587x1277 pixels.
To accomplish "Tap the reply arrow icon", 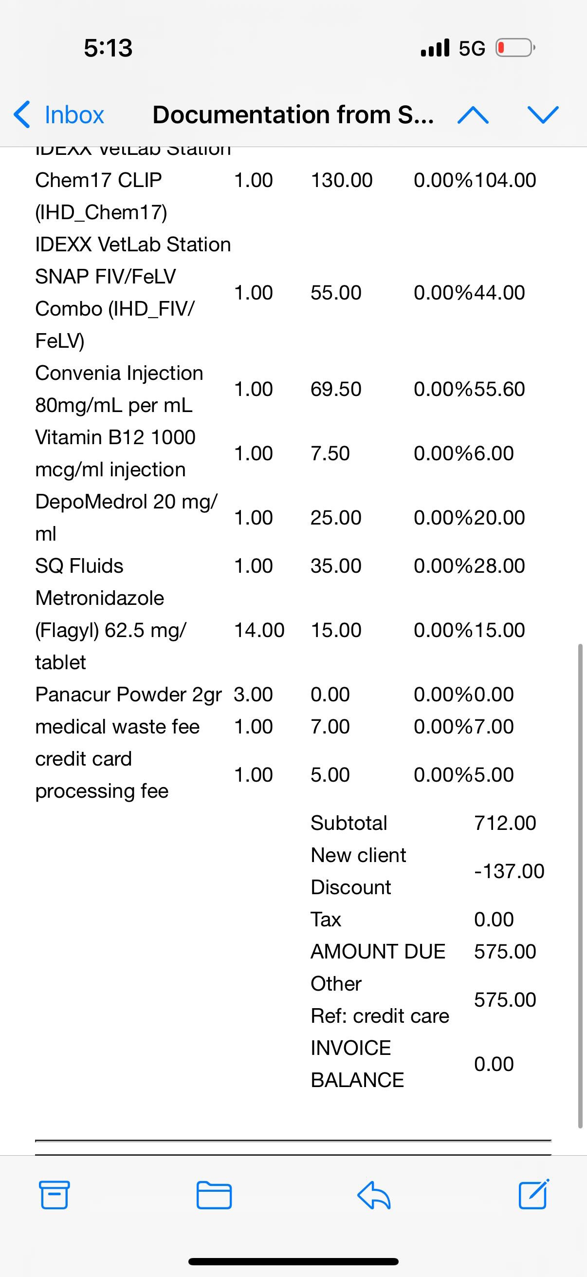I will point(374,1195).
